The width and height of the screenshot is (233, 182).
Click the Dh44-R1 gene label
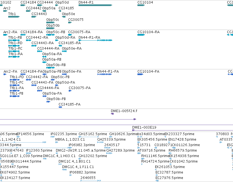point(86,2)
